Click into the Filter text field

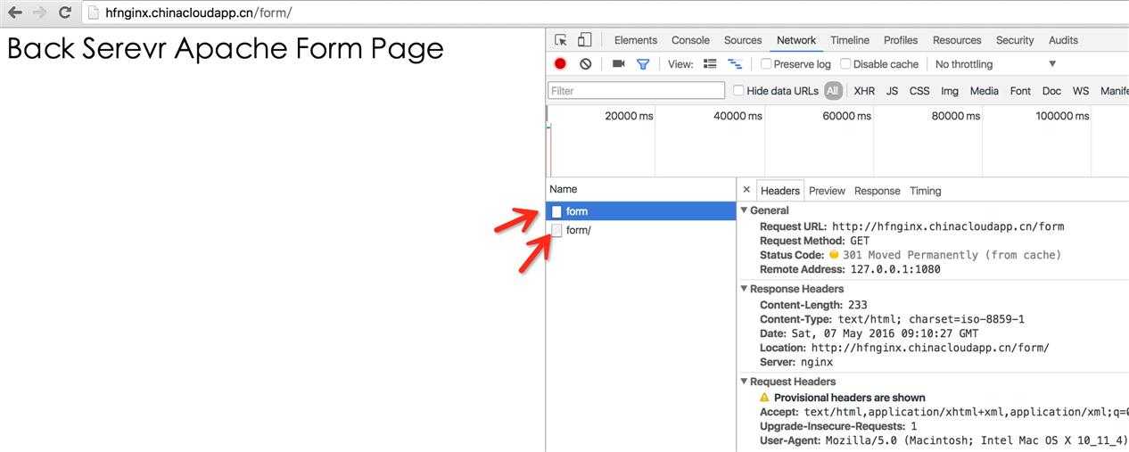coord(636,90)
